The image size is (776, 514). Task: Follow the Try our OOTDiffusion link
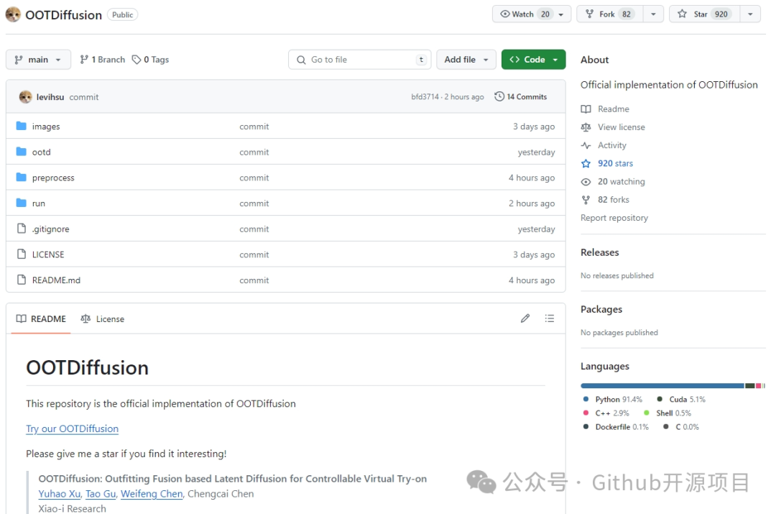click(73, 428)
